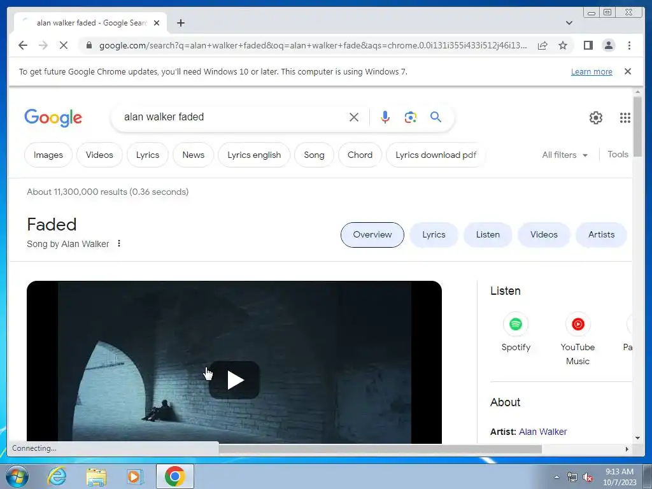Open the Chrome three-dot menu
The width and height of the screenshot is (652, 489).
point(629,45)
